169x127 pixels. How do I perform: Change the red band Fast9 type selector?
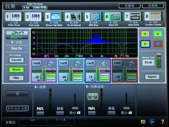pyautogui.click(x=117, y=63)
